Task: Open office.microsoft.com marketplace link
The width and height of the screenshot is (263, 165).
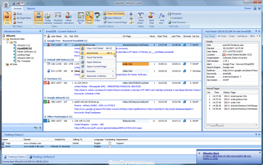Action: [x=108, y=128]
